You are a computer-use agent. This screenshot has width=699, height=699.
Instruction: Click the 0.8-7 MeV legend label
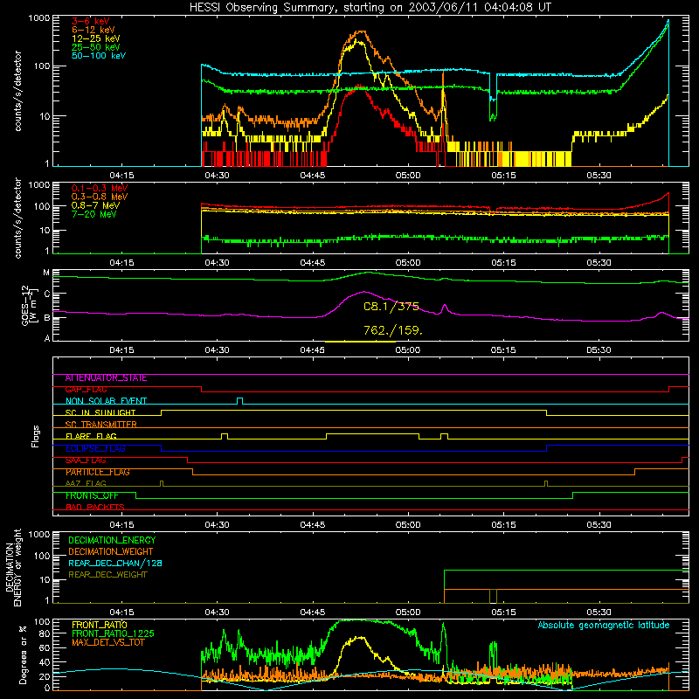coord(95,205)
